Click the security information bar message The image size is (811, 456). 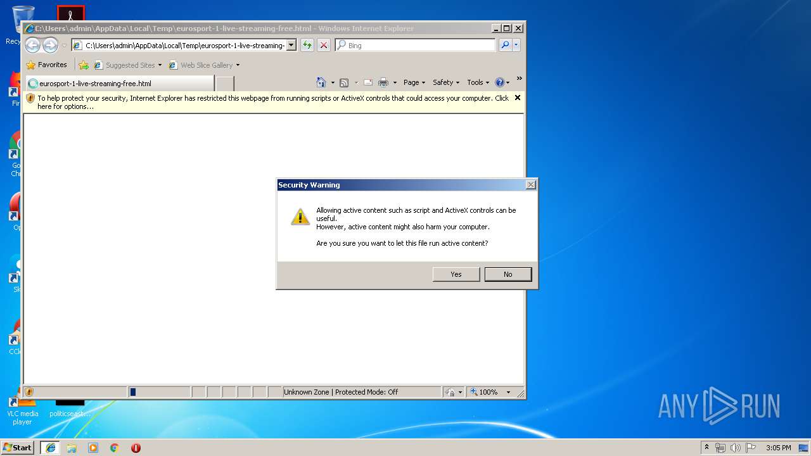coord(272,102)
